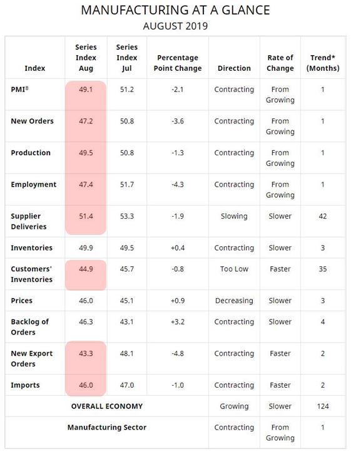Click the Manufacturing Sector row label
This screenshot has width=351, height=451.
pos(107,427)
